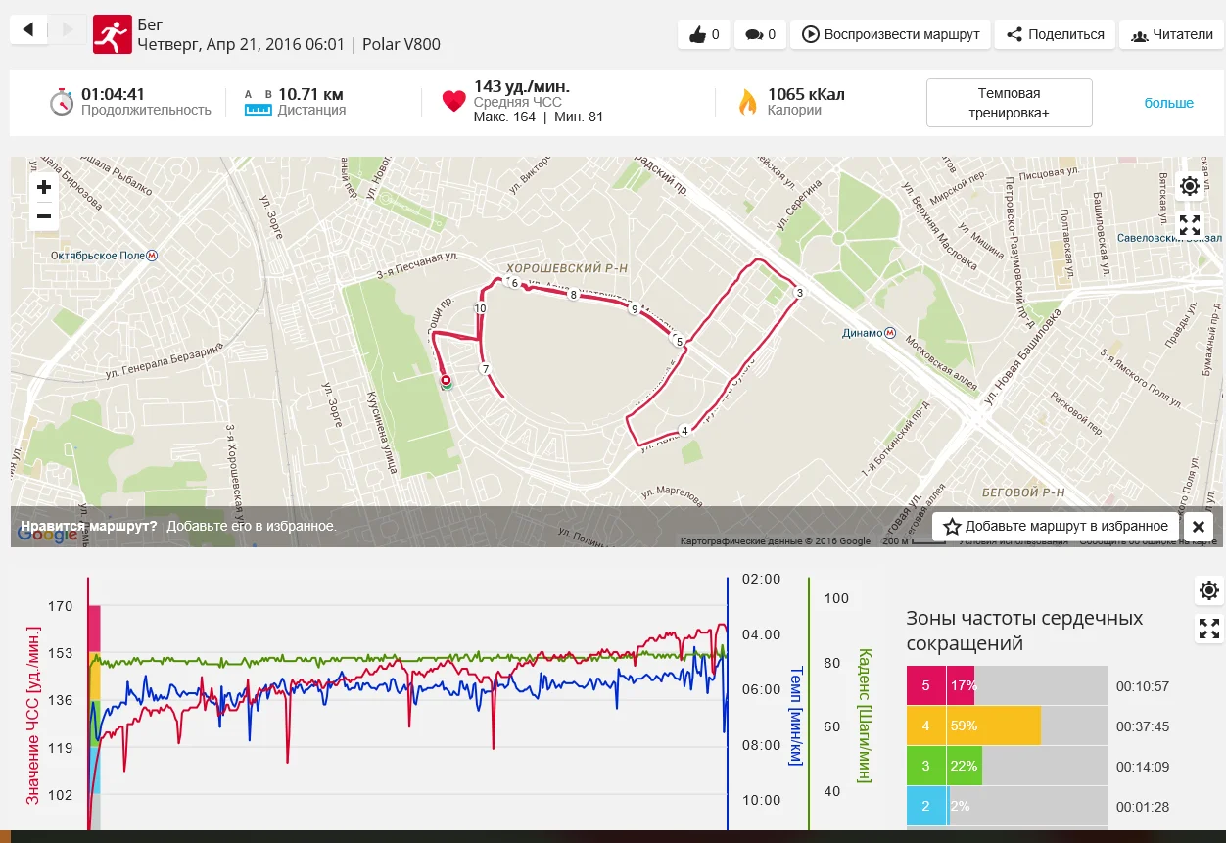Image resolution: width=1226 pixels, height=843 pixels.
Task: Click zone 5 time 00:10:57
Action: pyautogui.click(x=1143, y=686)
